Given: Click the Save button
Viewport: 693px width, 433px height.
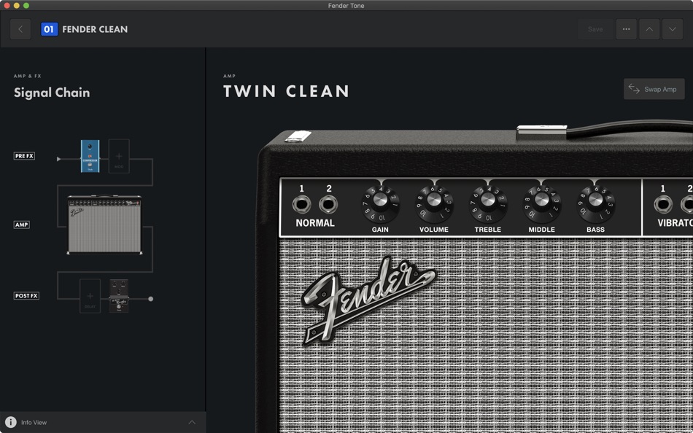Looking at the screenshot, I should (595, 29).
